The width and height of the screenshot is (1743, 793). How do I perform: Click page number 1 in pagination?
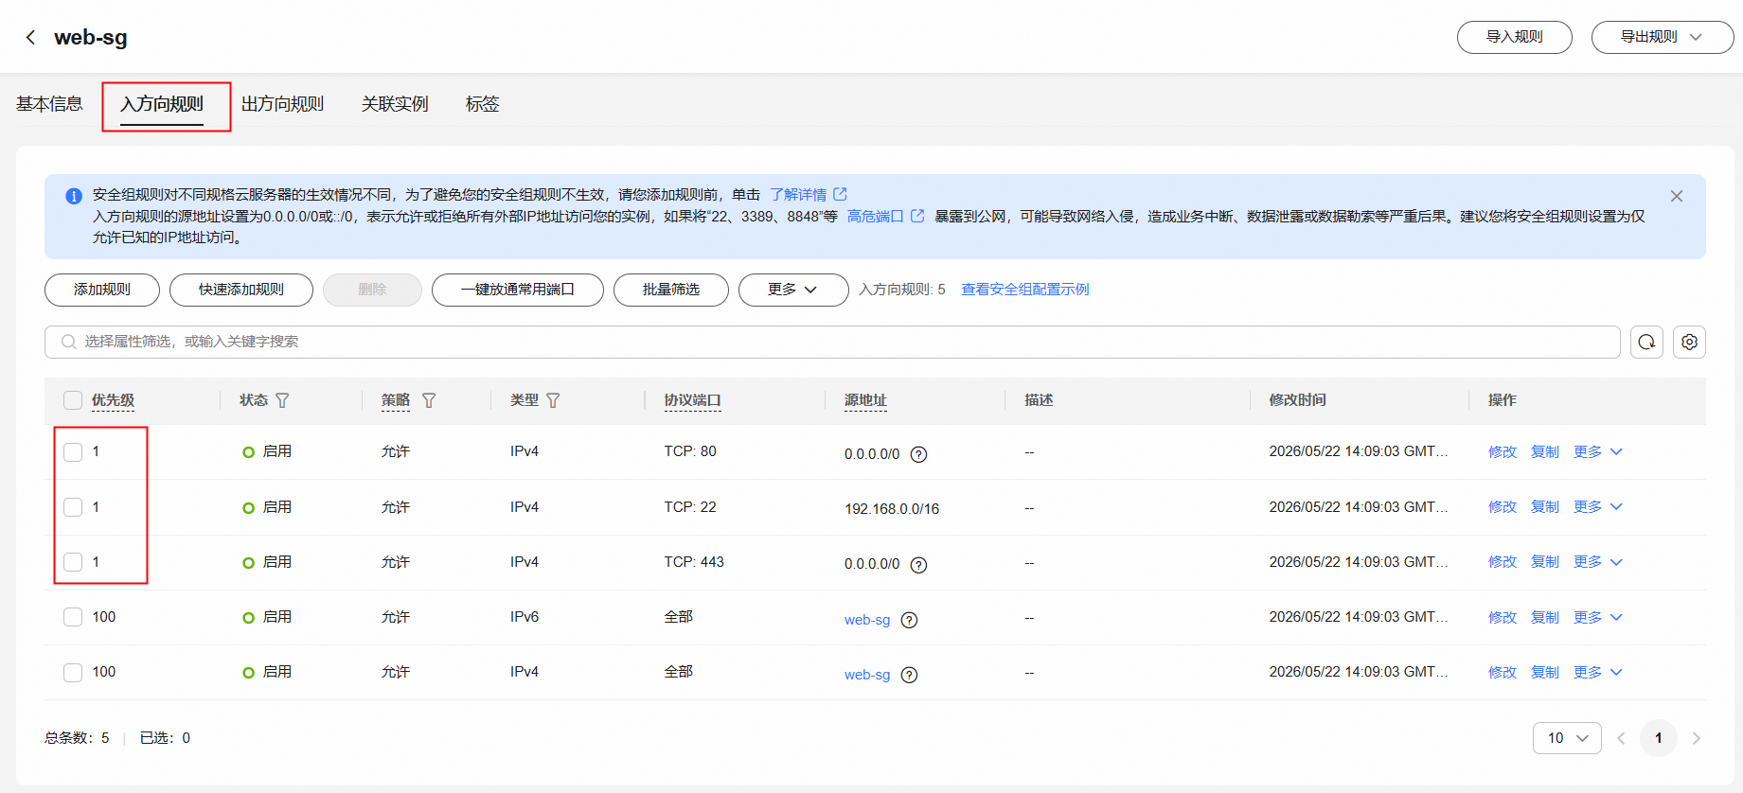click(1658, 738)
